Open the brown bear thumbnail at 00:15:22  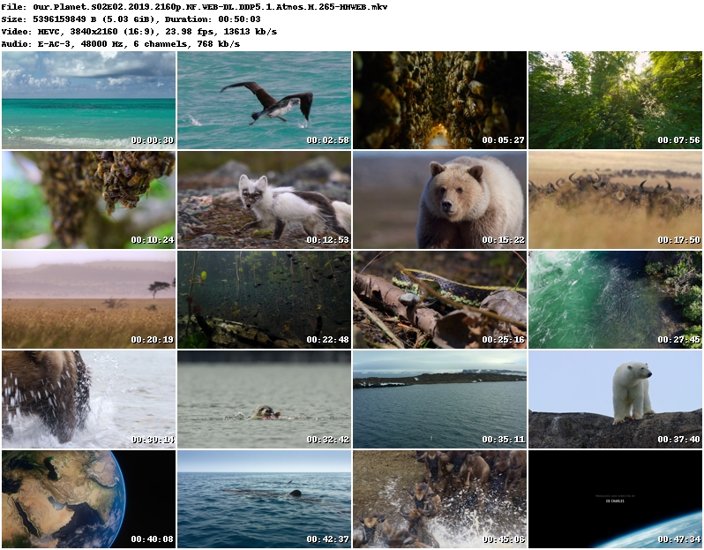click(439, 200)
